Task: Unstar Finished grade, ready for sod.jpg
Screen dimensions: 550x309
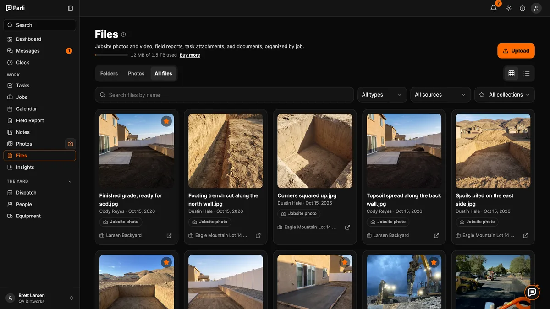Action: (x=166, y=121)
